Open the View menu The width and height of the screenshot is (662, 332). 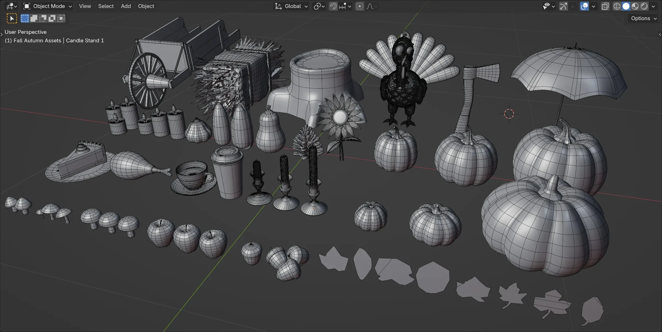tap(85, 6)
